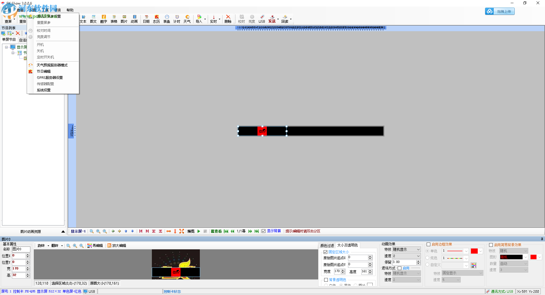This screenshot has height=295, width=545.
Task: Open the 帮助 menu
Action: [x=70, y=10]
